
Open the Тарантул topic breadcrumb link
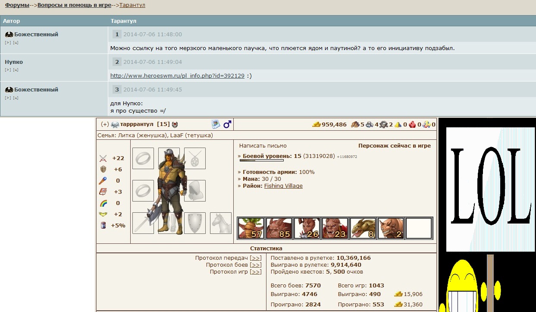pos(132,5)
